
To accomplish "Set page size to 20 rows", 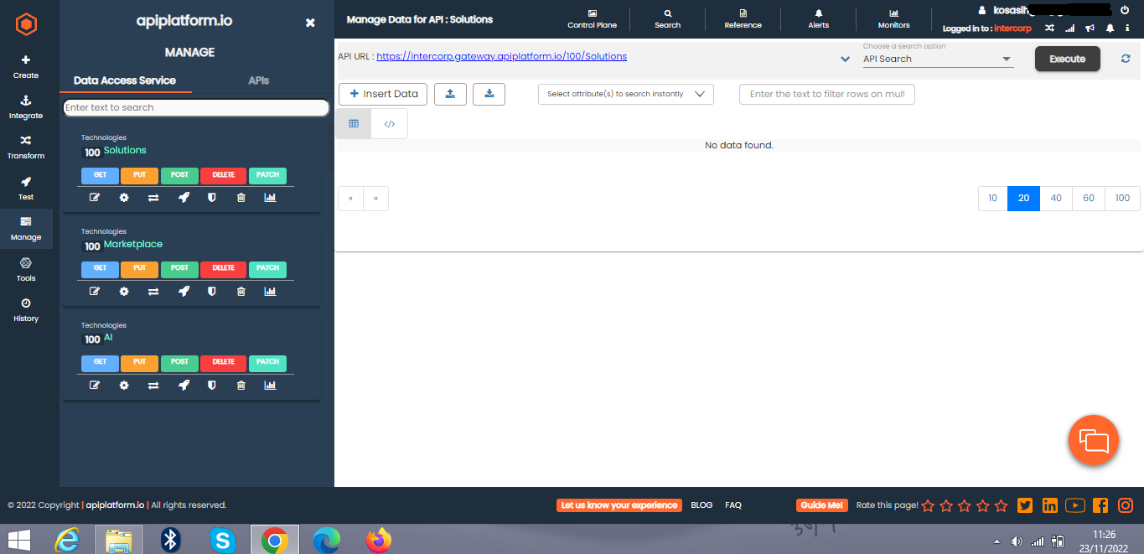I will click(1023, 199).
